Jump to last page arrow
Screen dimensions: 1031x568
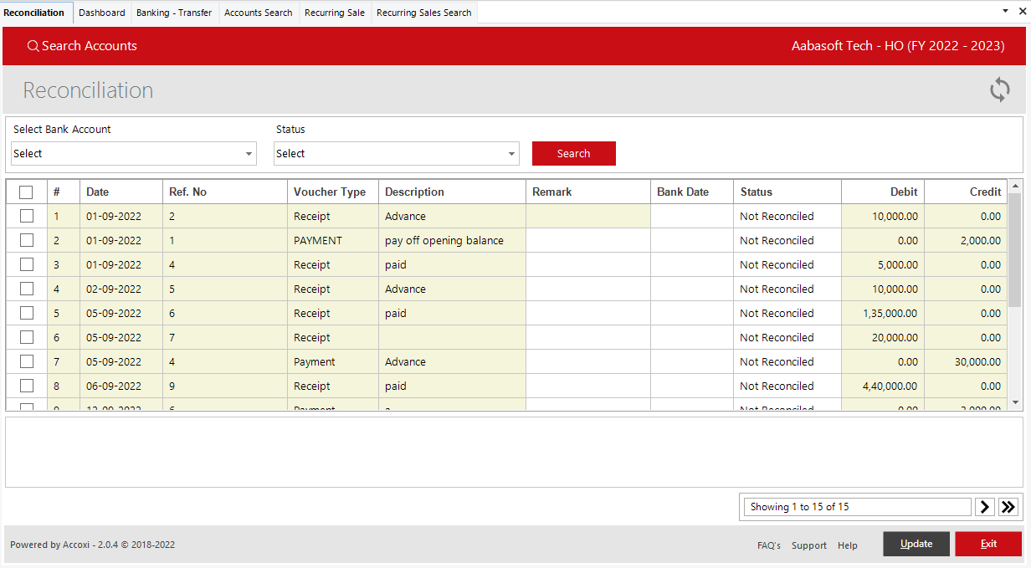tap(1008, 507)
